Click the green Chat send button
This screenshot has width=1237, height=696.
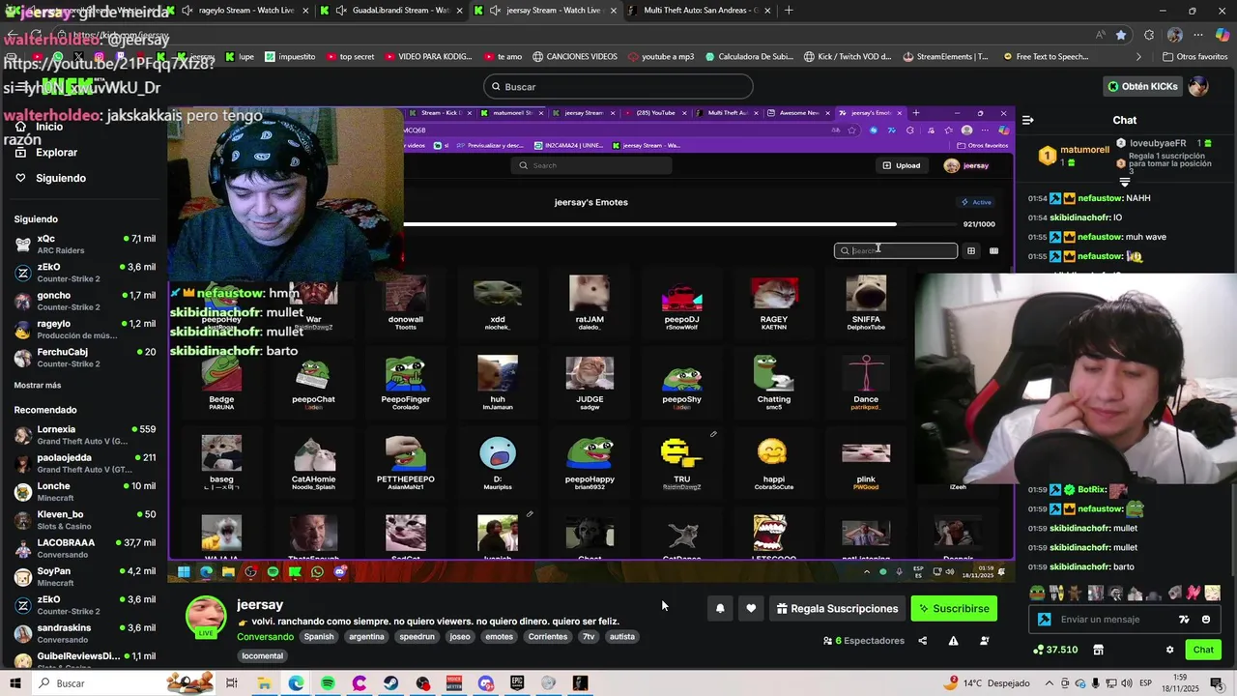[1203, 650]
